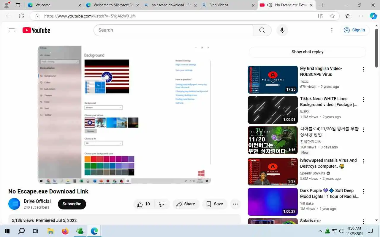Open options menu for NOESCAPE Virus video
This screenshot has width=380, height=237.
(363, 69)
